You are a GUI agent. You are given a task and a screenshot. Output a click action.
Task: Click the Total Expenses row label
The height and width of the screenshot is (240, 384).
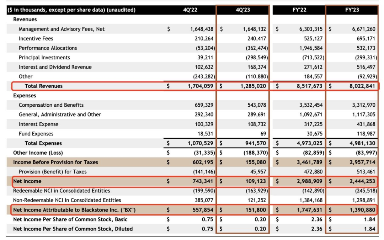[43, 143]
